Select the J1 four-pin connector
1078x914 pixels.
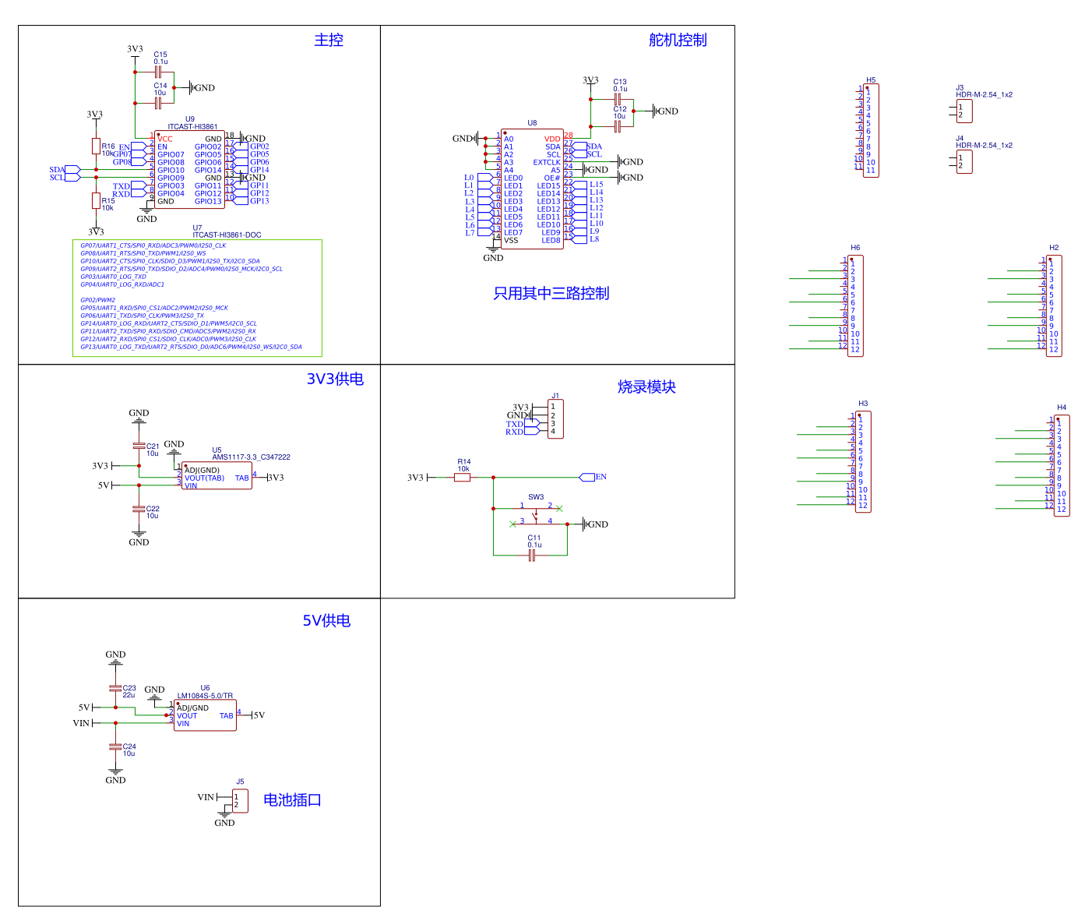(x=555, y=418)
